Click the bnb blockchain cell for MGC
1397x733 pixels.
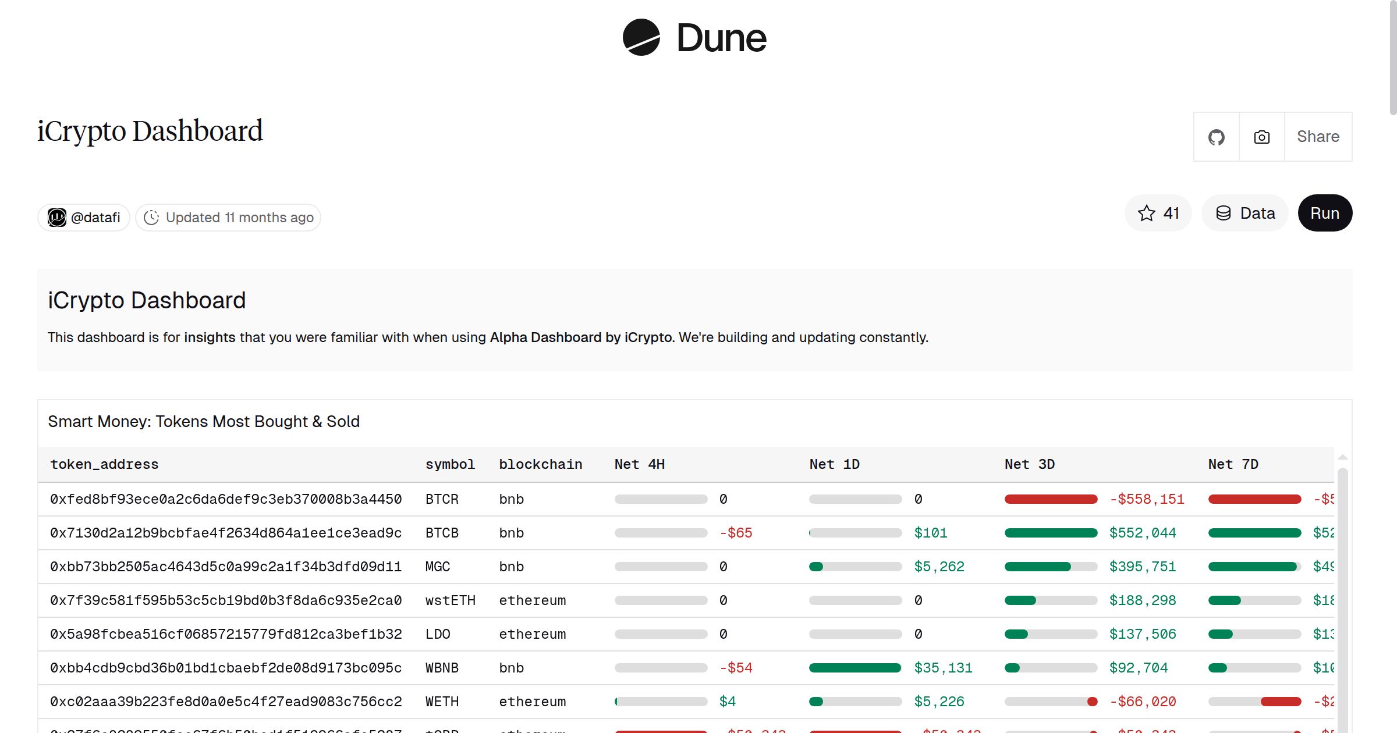pyautogui.click(x=511, y=567)
